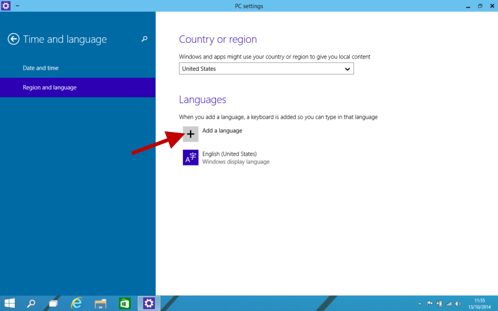Show hidden tray icons arrow
This screenshot has width=498, height=311.
[420, 304]
